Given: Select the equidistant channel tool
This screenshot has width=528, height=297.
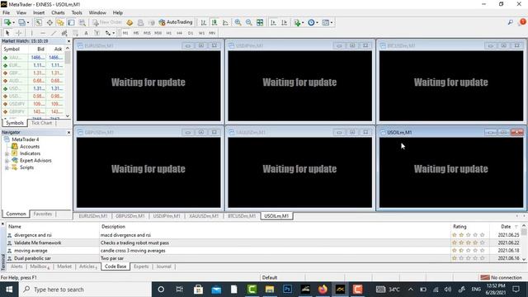Looking at the screenshot, I should (64, 33).
